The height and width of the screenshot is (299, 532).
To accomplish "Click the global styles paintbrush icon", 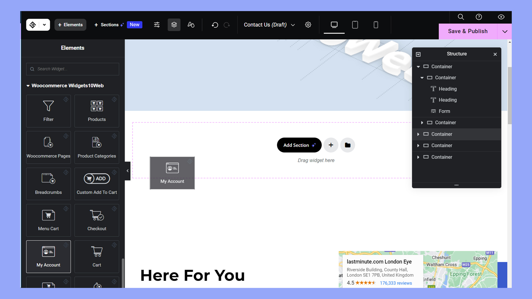I will coord(191,25).
